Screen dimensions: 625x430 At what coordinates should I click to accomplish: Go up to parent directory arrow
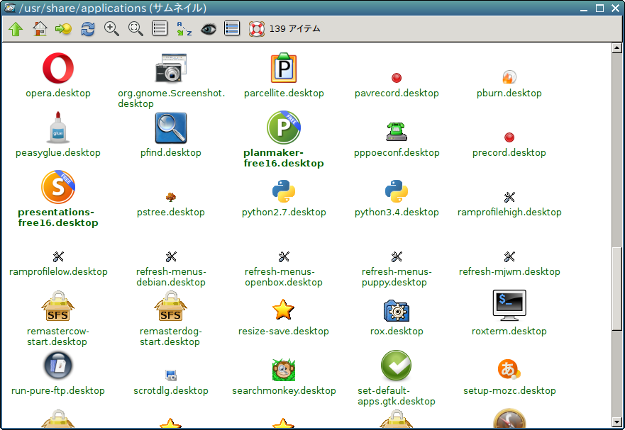(x=16, y=28)
